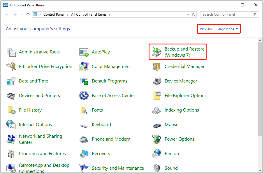Image resolution: width=264 pixels, height=174 pixels.
Task: Open the Recovery icon
Action: click(84, 153)
